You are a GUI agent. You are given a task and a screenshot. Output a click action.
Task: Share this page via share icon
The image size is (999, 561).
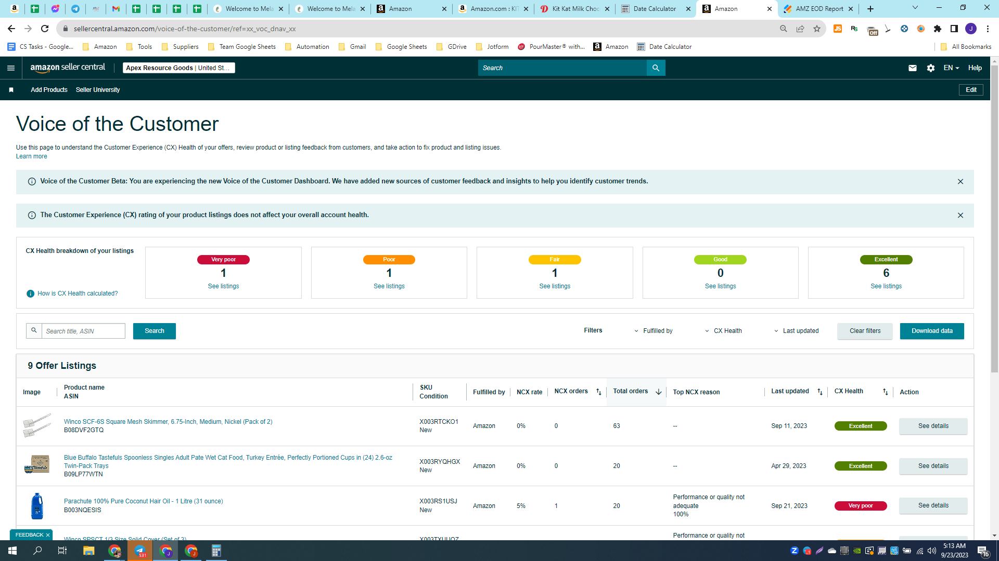coord(800,29)
